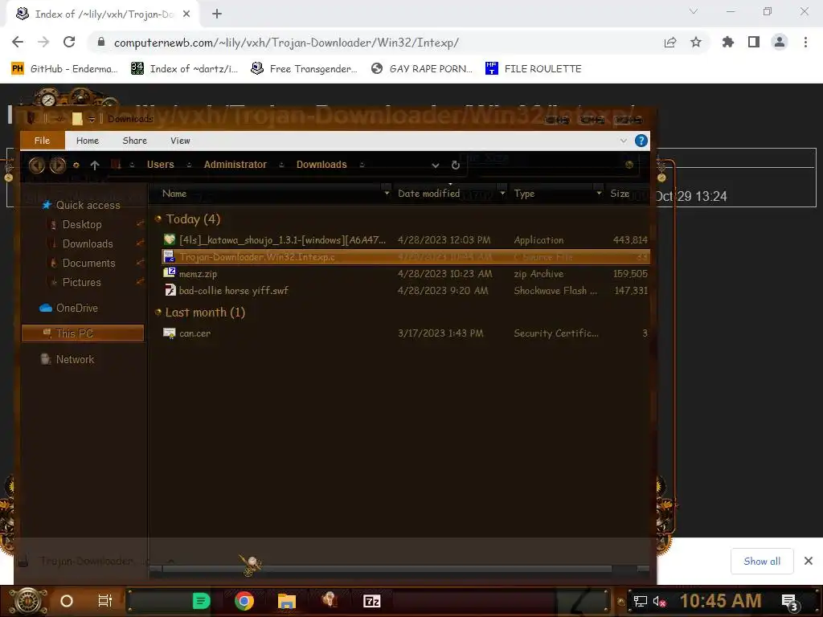Open green notes app on taskbar

point(201,601)
